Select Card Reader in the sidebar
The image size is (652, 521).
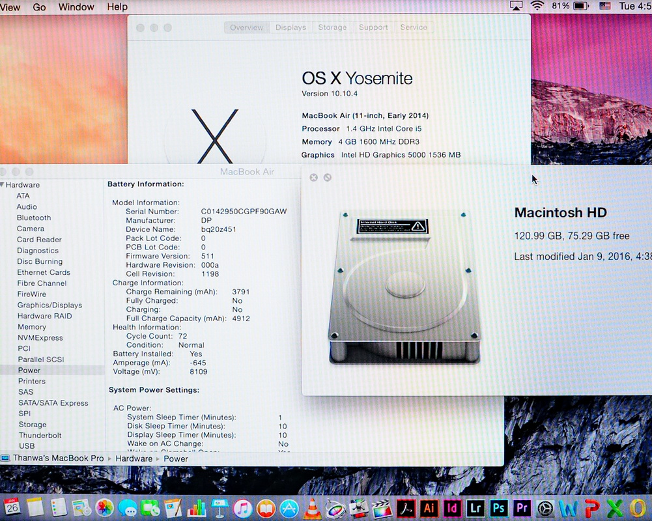click(x=39, y=240)
